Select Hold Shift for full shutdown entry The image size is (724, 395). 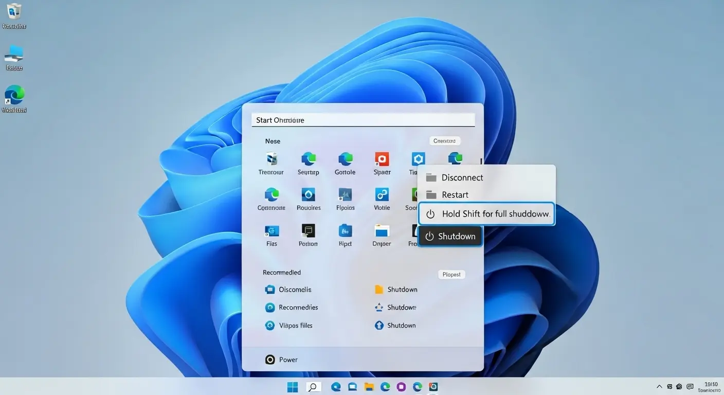point(486,214)
